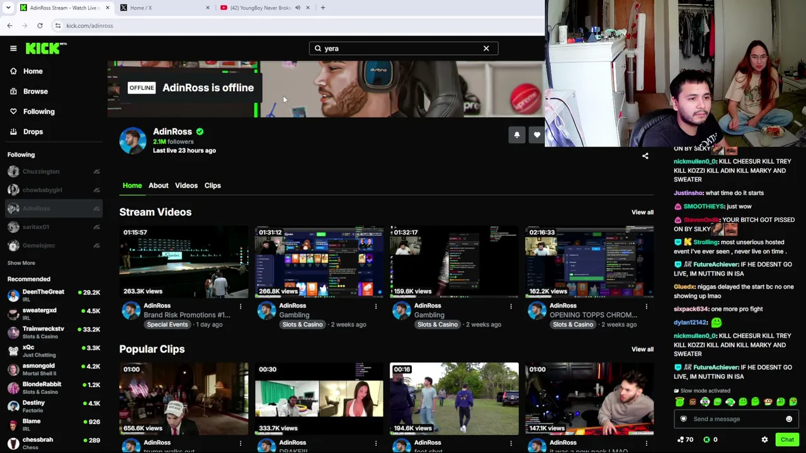
Task: Clear the search field with the X
Action: point(486,48)
